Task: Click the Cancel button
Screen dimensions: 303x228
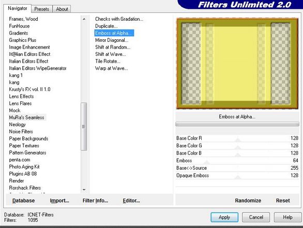Action: (256, 217)
